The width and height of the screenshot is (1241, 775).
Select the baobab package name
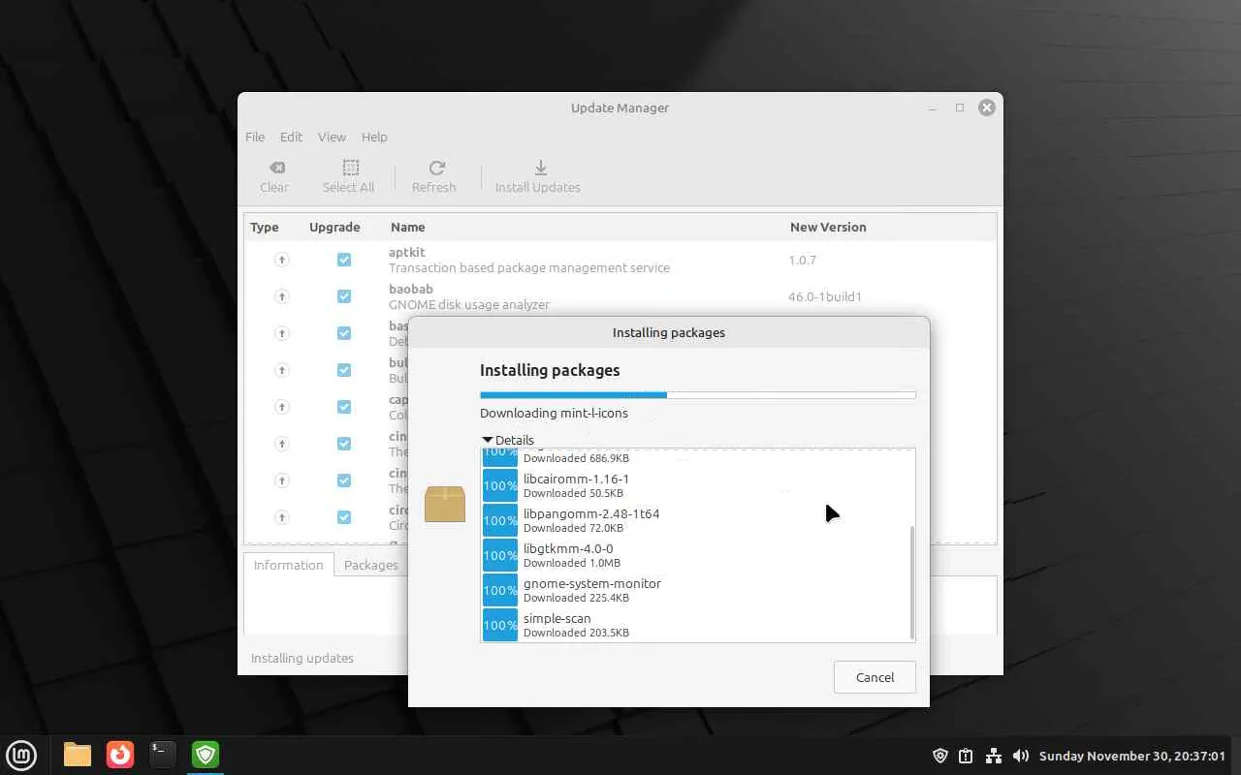(x=411, y=289)
